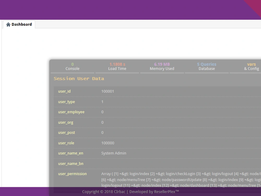Open the Database queries panel
261x196 pixels.
pos(206,66)
